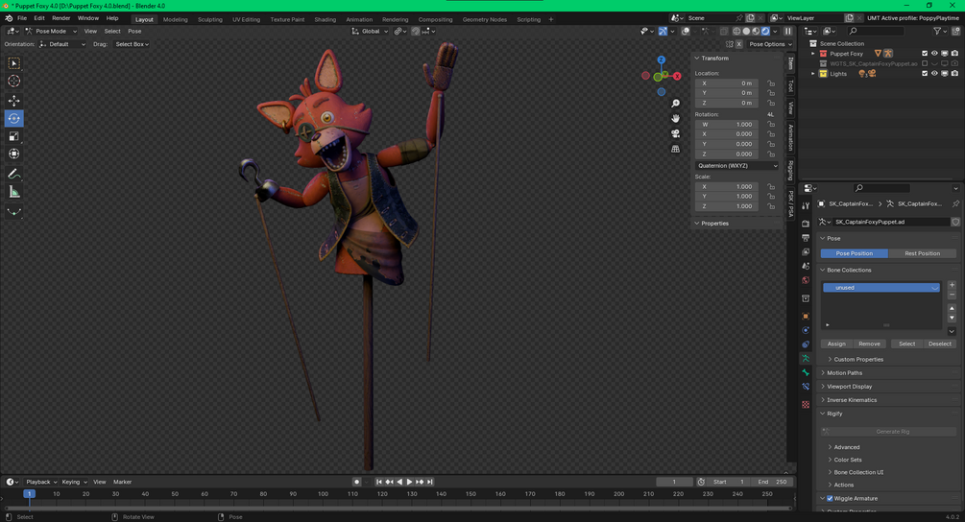This screenshot has height=522, width=965.
Task: Open the Output properties tab icon
Action: pos(806,237)
